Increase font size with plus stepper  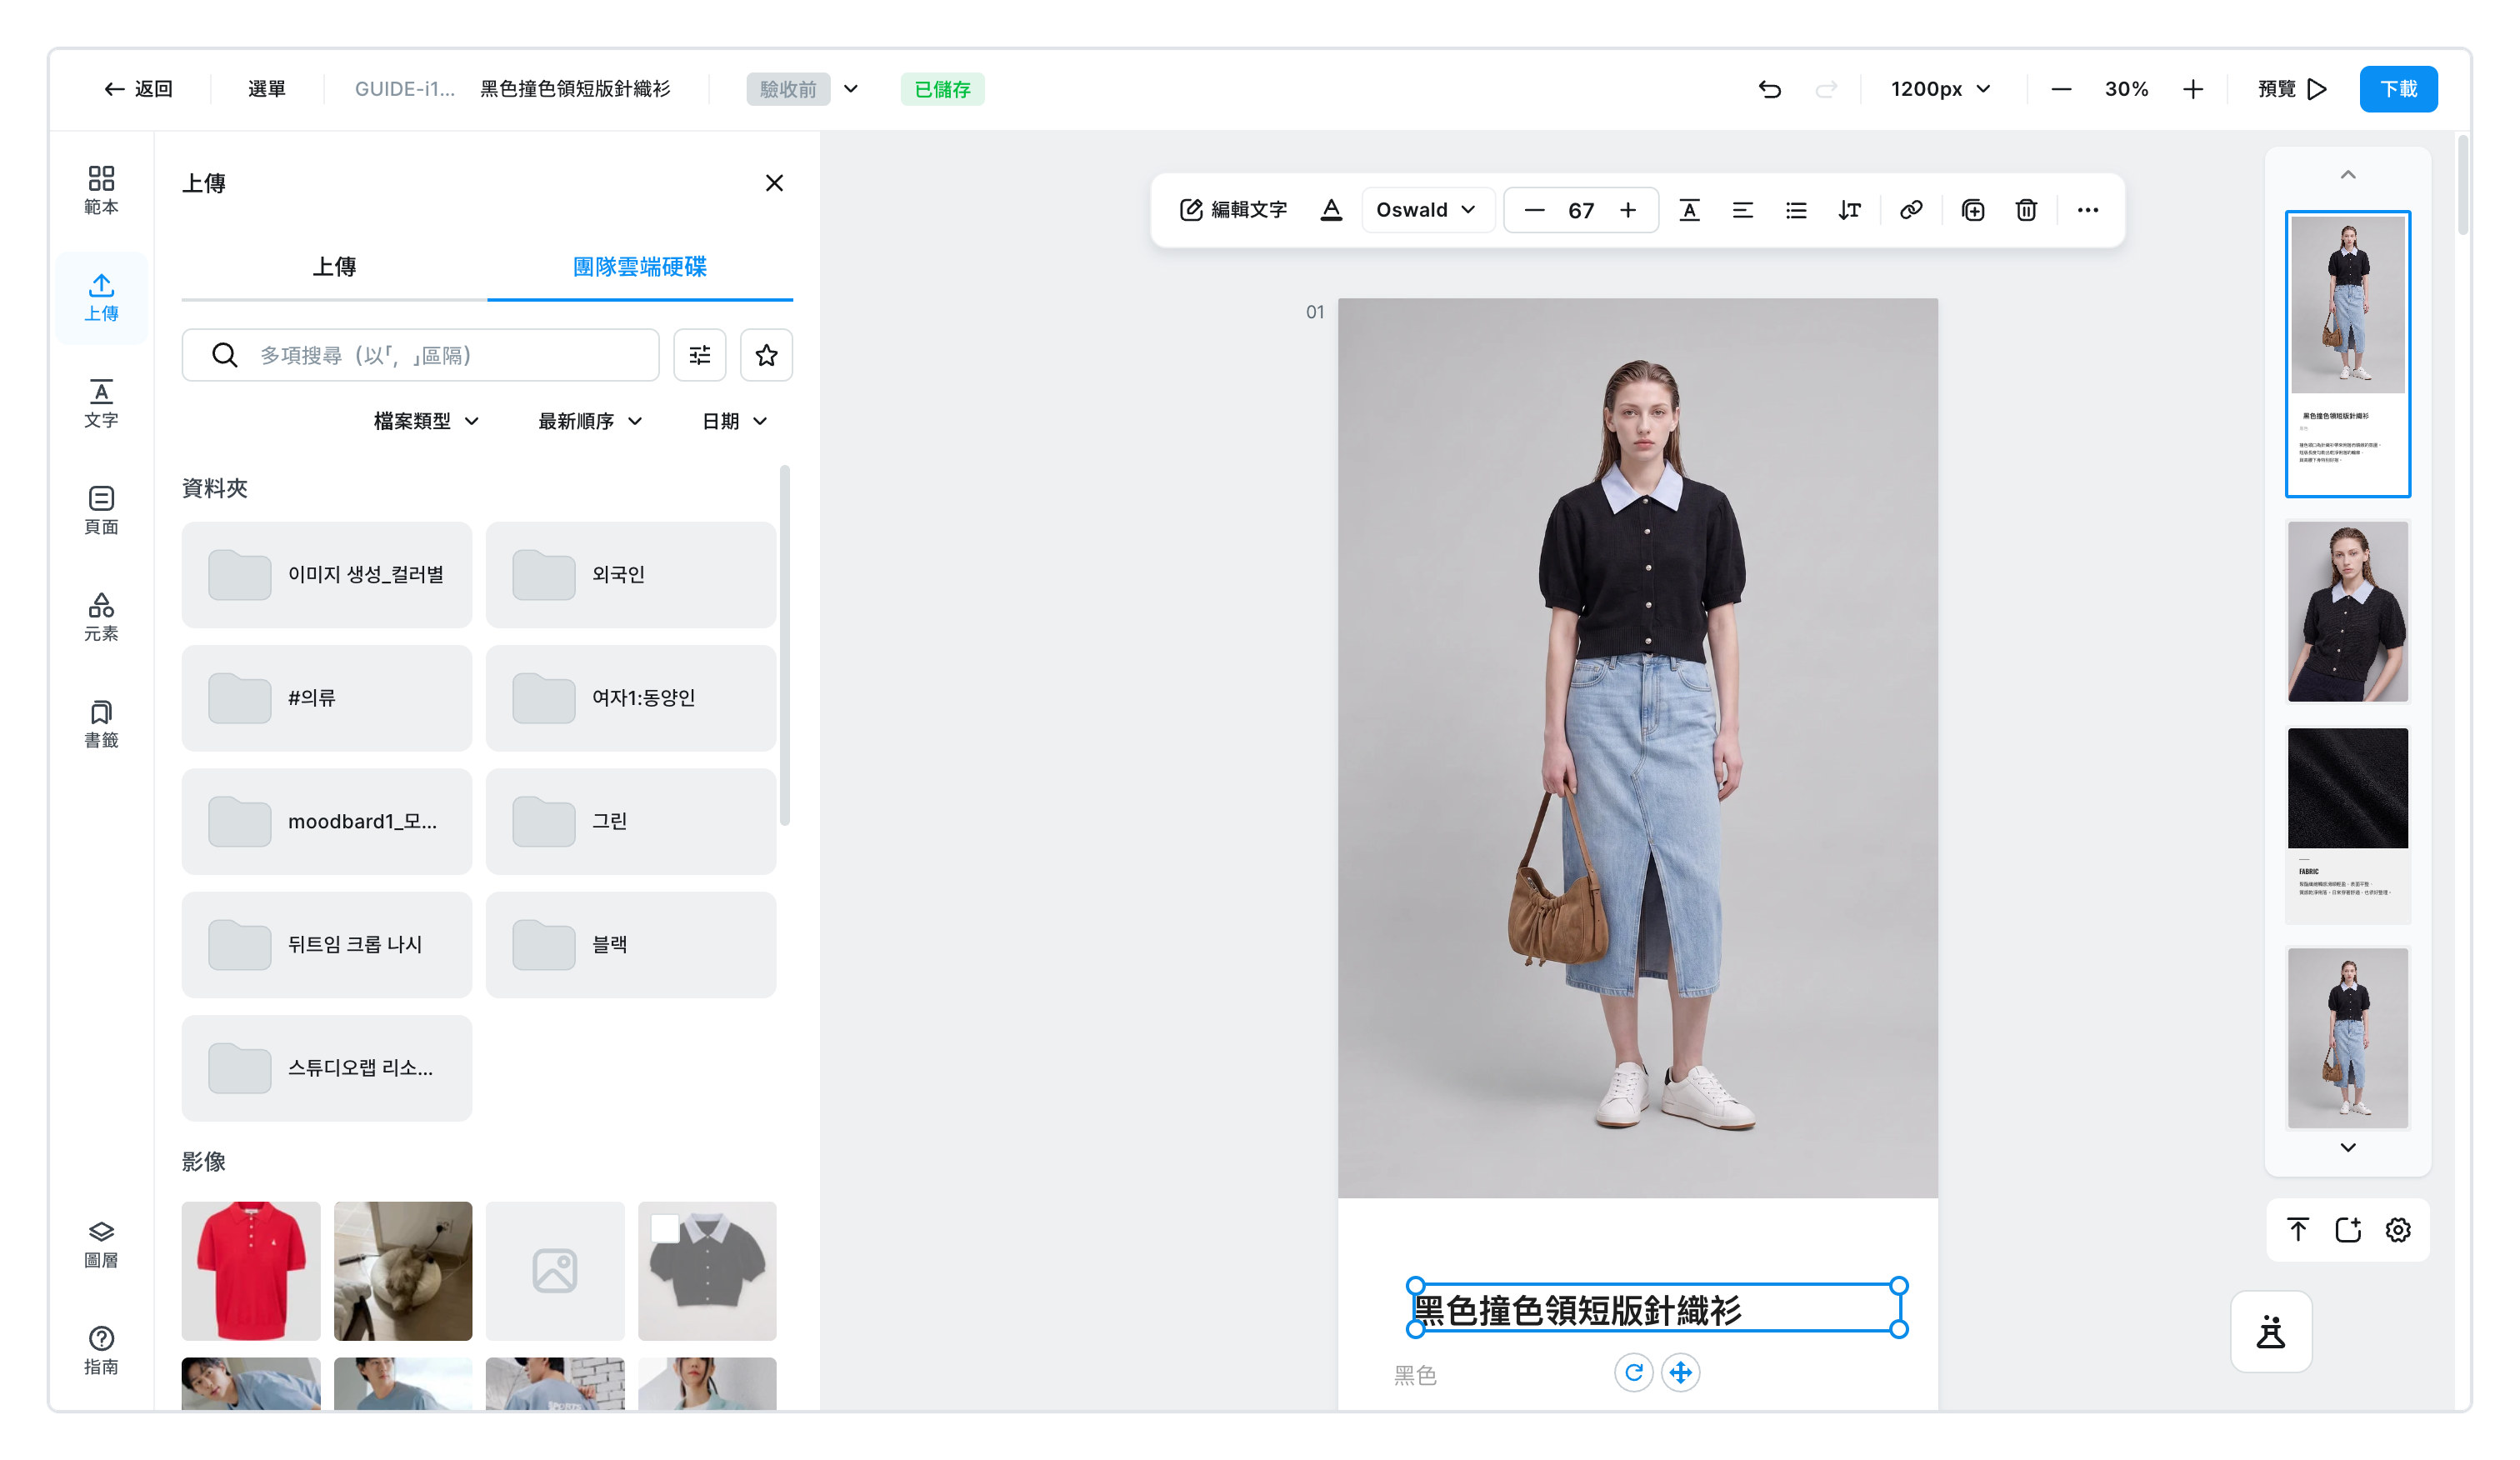click(x=1628, y=210)
